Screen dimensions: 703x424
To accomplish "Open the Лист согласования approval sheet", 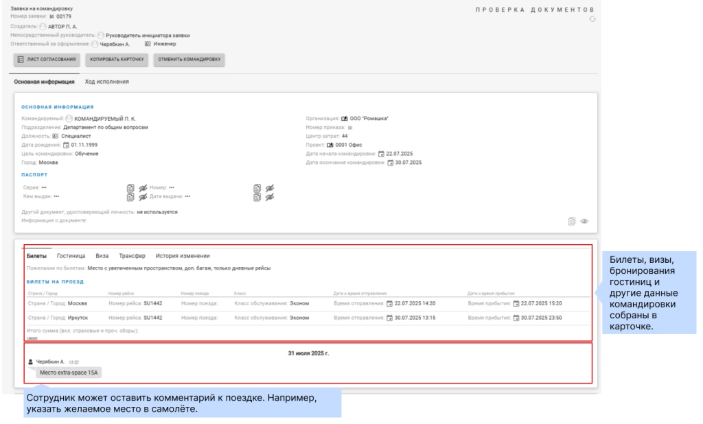I will (47, 59).
